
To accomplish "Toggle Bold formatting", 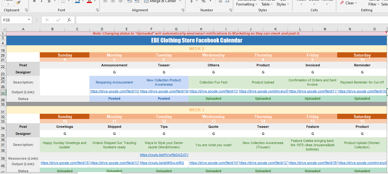I will (x=34, y=1).
